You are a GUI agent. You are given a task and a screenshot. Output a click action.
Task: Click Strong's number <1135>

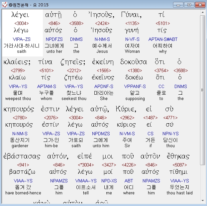(x=132, y=23)
